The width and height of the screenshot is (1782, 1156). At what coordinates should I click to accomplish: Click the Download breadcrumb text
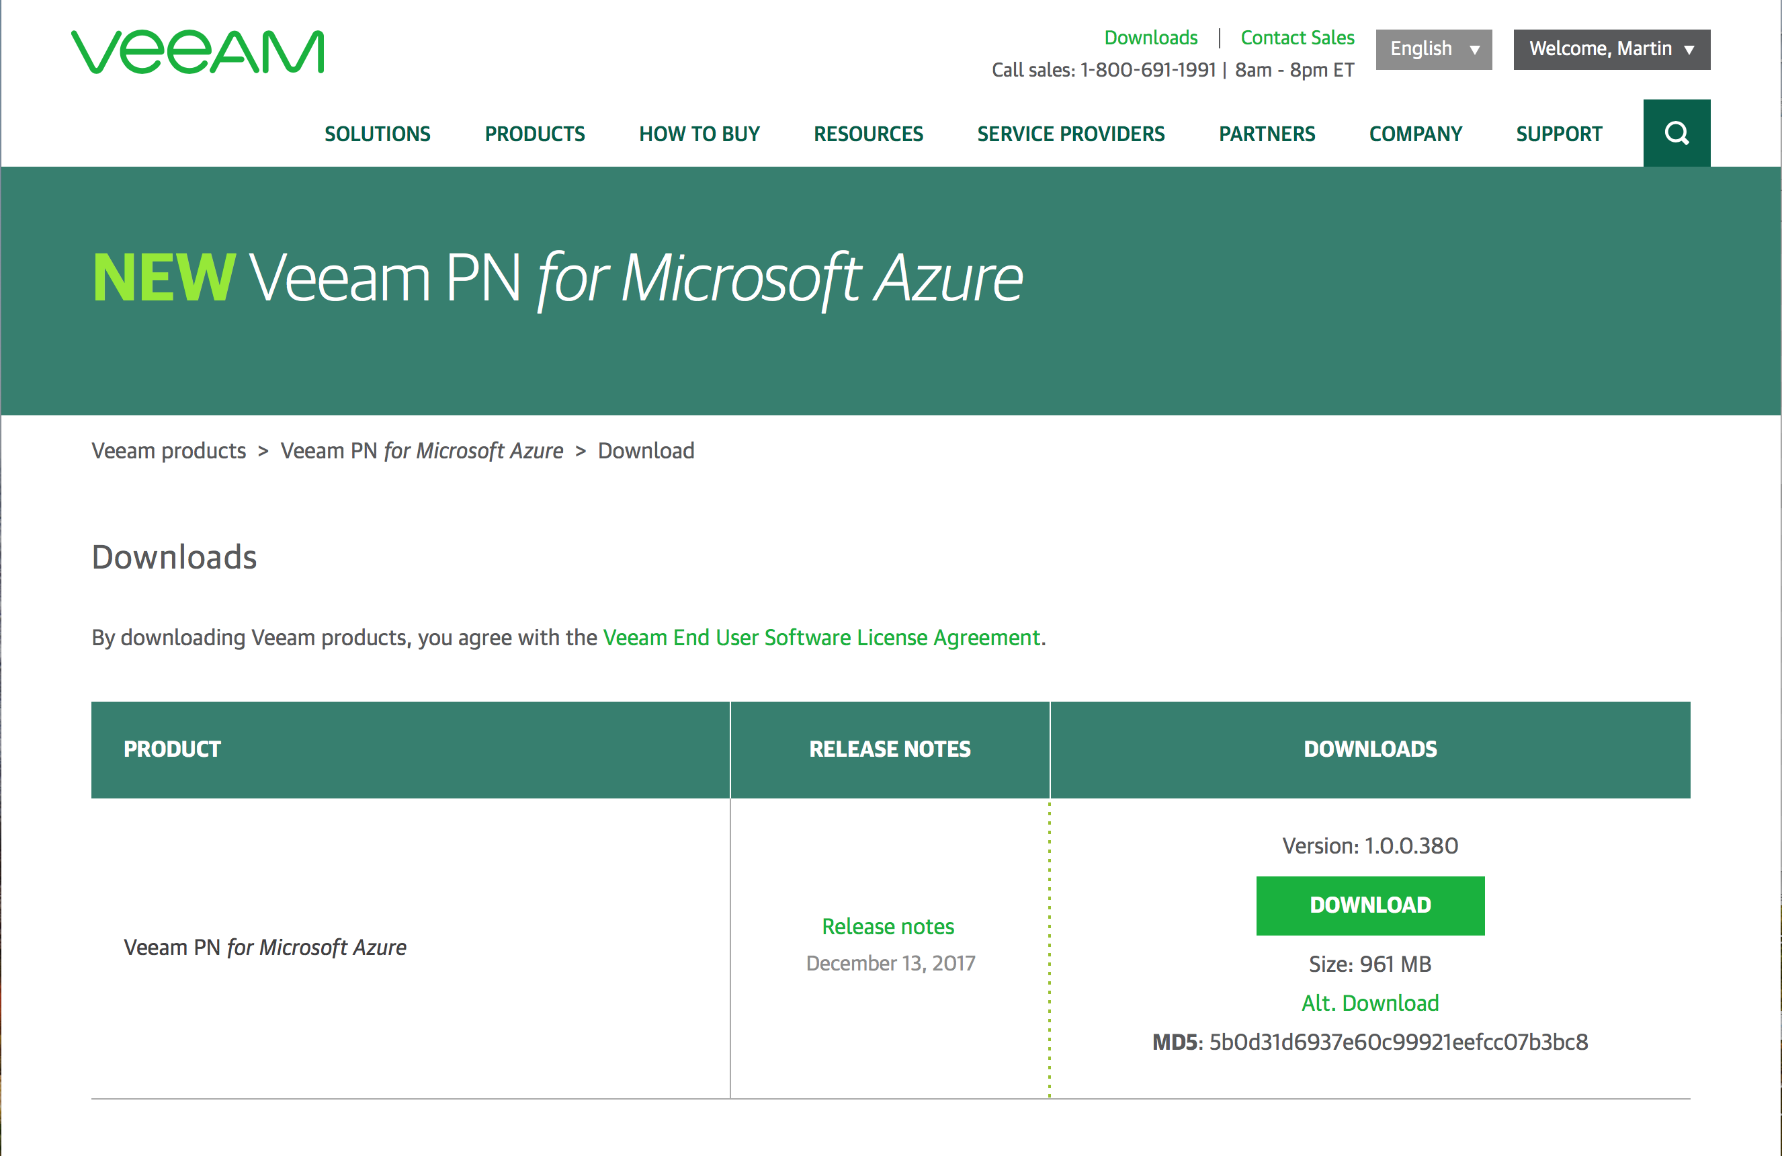click(646, 451)
